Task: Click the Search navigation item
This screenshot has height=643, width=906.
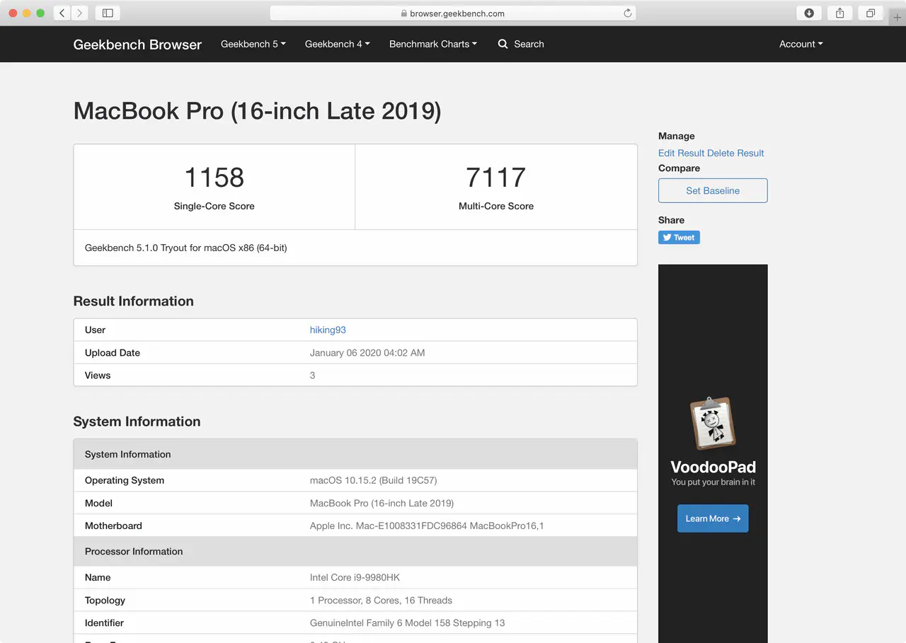Action: coord(521,44)
